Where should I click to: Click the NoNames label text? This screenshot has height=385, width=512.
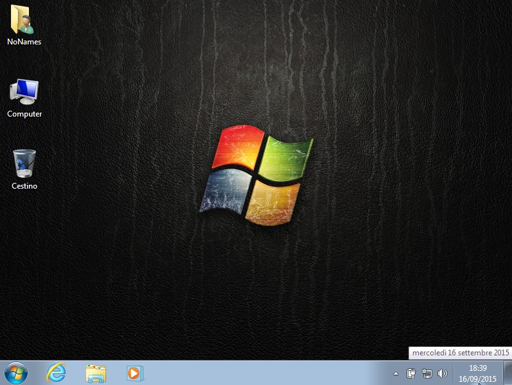pos(24,42)
